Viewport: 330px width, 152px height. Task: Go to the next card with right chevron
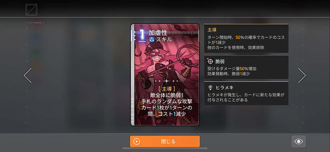coord(302,76)
